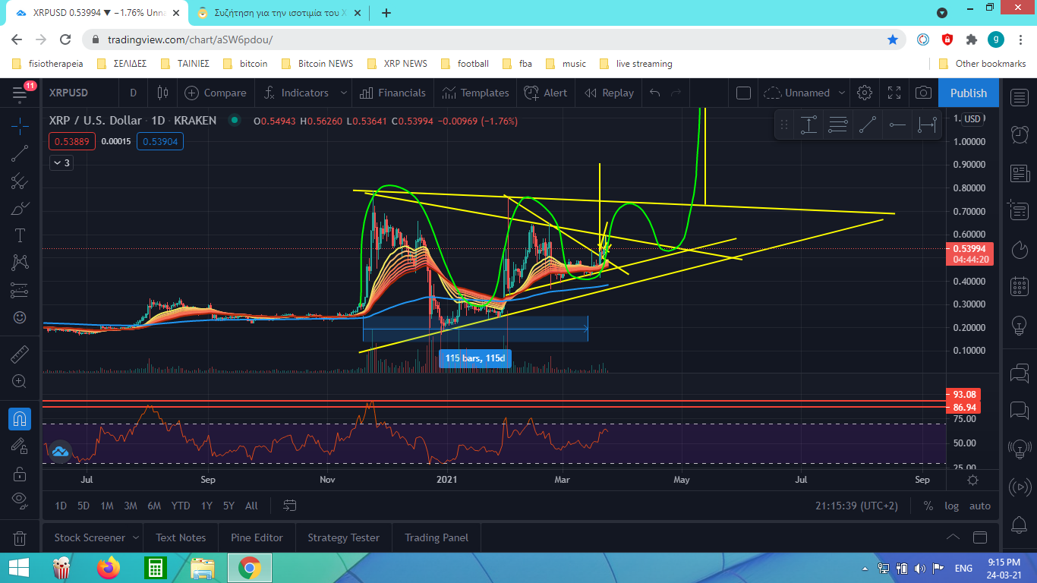Screen dimensions: 1037x583
Task: Open the calculator from Windows taskbar
Action: click(155, 568)
